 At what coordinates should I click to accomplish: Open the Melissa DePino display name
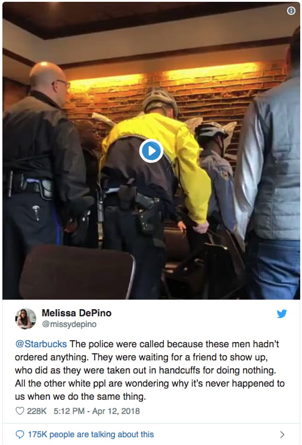77,313
